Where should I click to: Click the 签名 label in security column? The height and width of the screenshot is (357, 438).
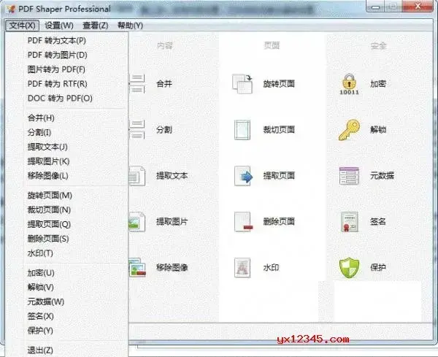click(x=378, y=221)
